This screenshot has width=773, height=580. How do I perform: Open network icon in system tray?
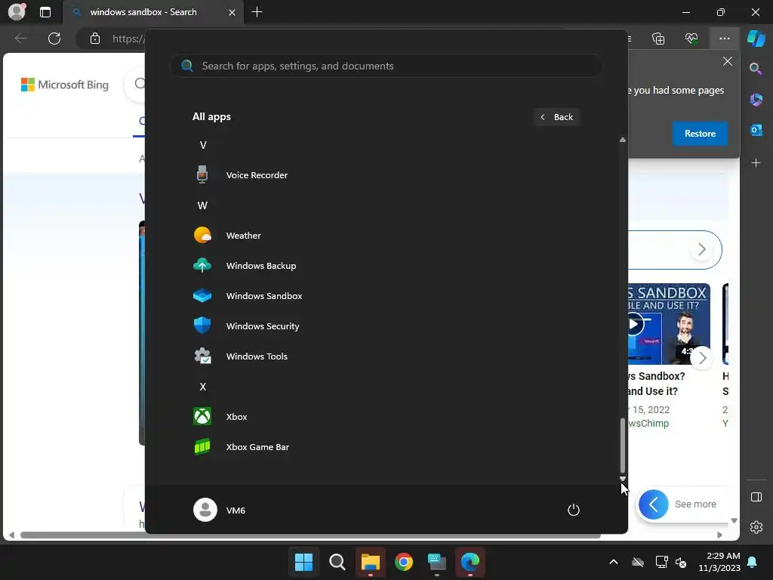661,562
